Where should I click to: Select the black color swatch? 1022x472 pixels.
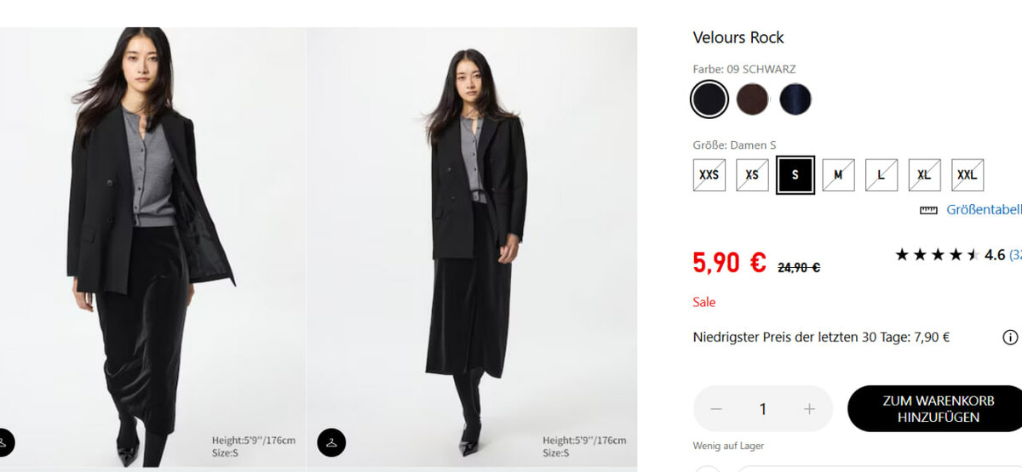[x=709, y=100]
